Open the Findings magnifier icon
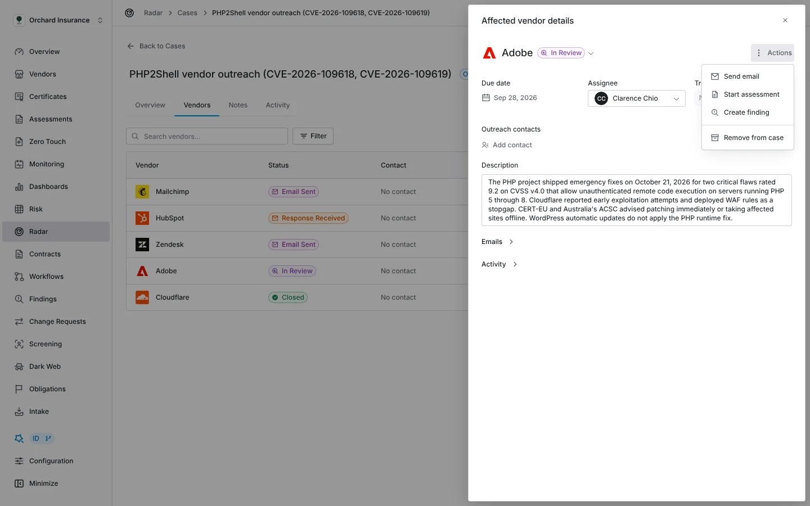The width and height of the screenshot is (810, 506). click(x=19, y=299)
